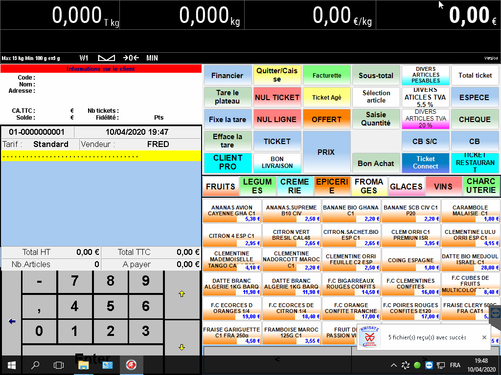501x375 pixels.
Task: Click the blue backspace arrow on keypad
Action: 12,321
